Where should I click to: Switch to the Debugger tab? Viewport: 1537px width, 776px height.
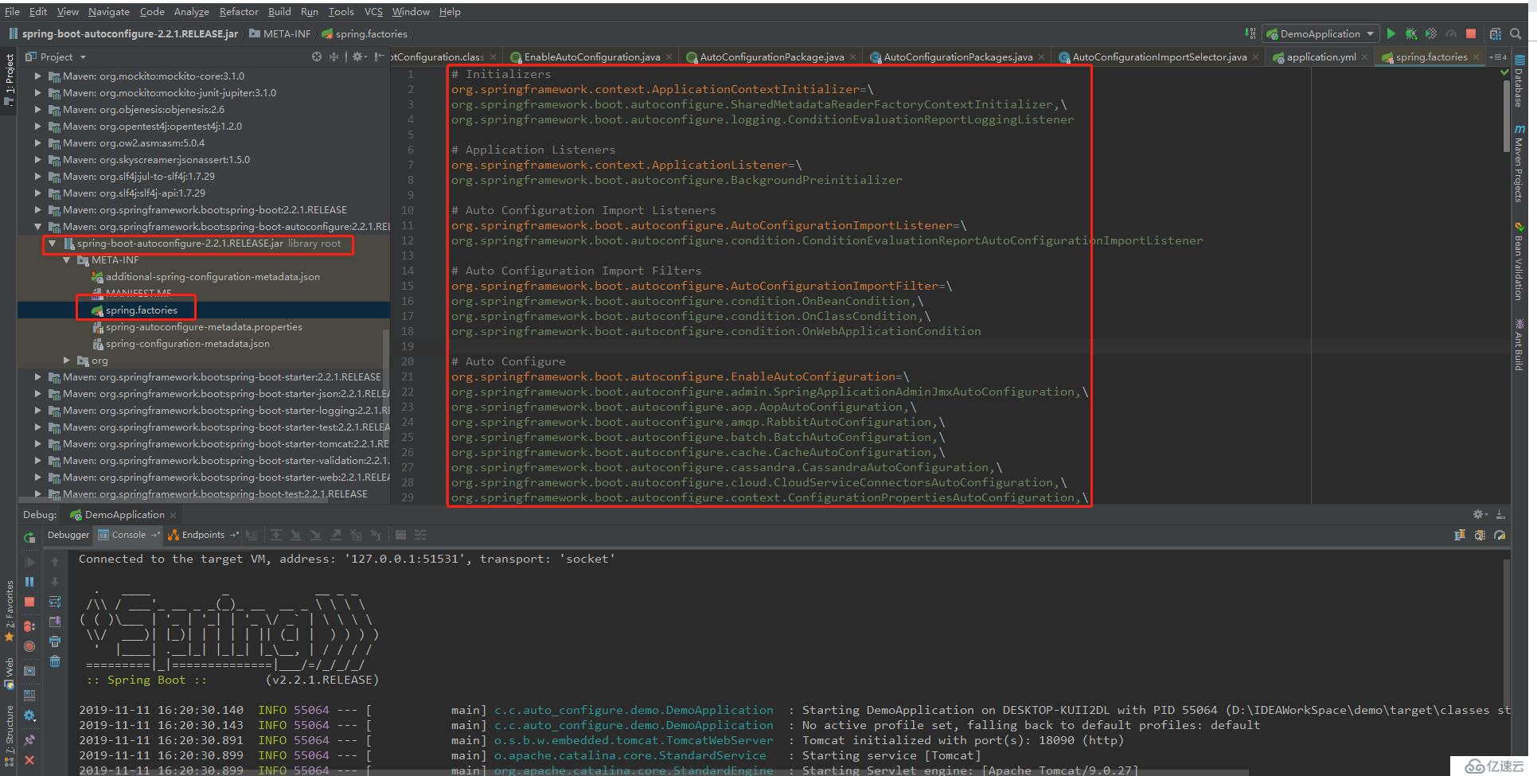point(68,535)
